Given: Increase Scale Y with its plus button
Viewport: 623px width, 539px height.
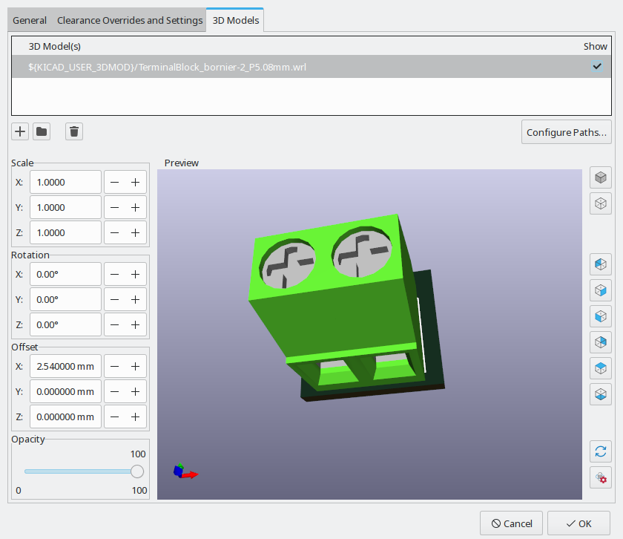Looking at the screenshot, I should pyautogui.click(x=136, y=208).
